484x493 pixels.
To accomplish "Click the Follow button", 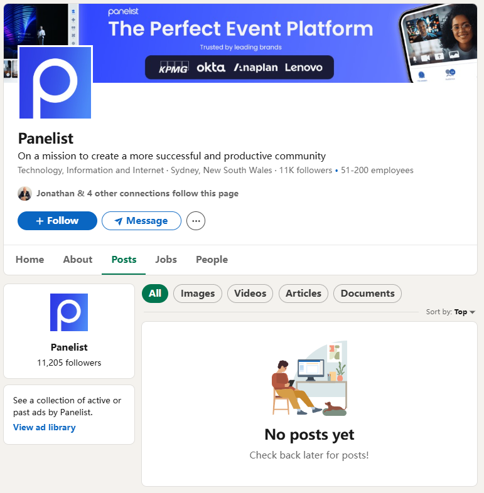I will click(57, 221).
